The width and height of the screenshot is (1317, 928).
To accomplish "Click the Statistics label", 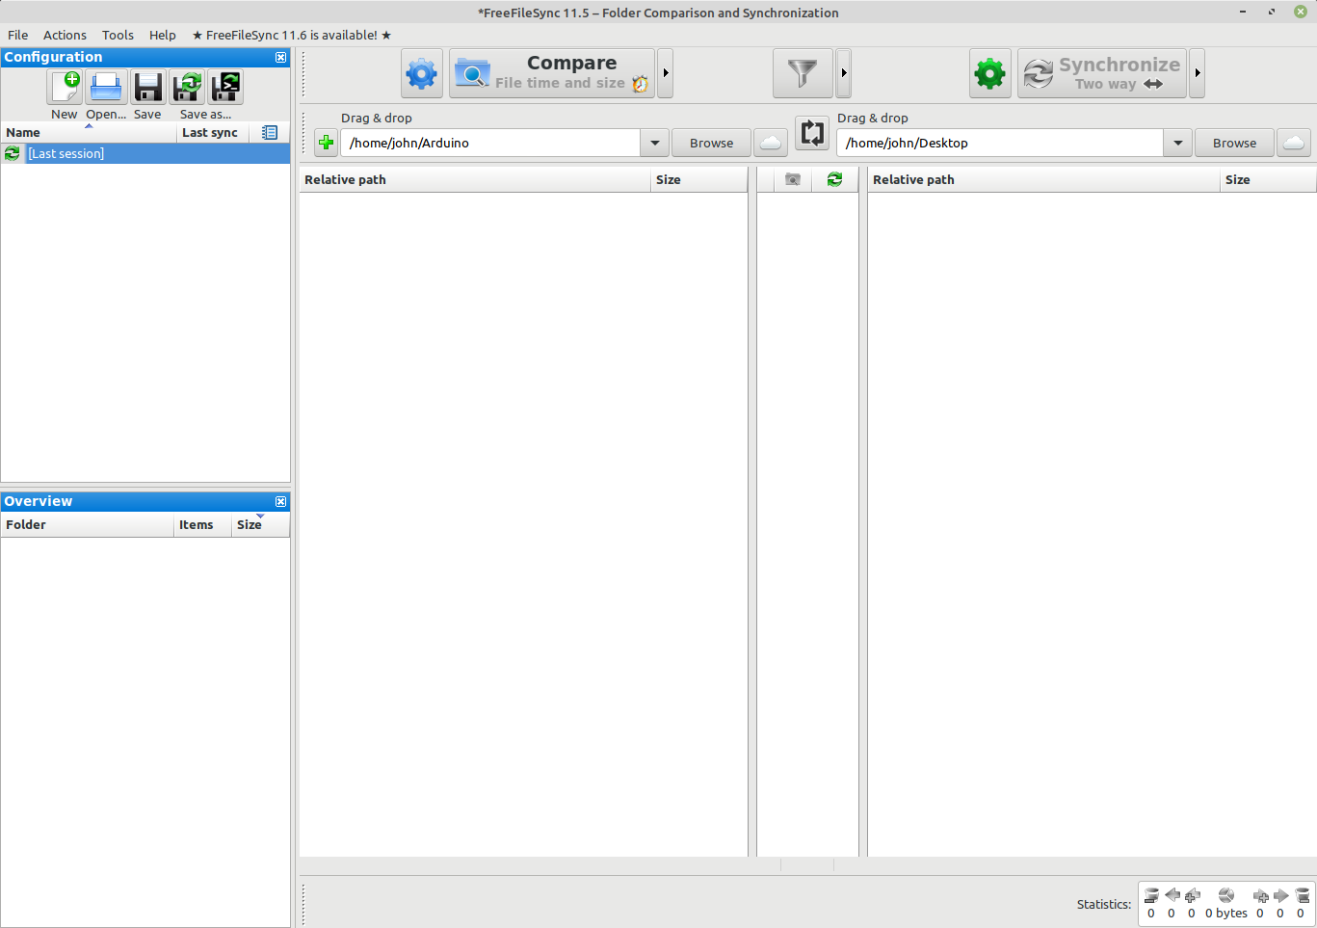I will click(1104, 904).
